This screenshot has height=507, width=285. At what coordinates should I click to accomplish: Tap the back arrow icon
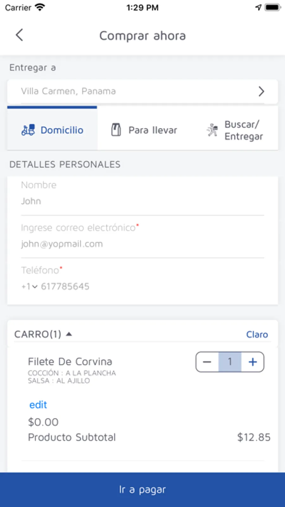(x=19, y=35)
